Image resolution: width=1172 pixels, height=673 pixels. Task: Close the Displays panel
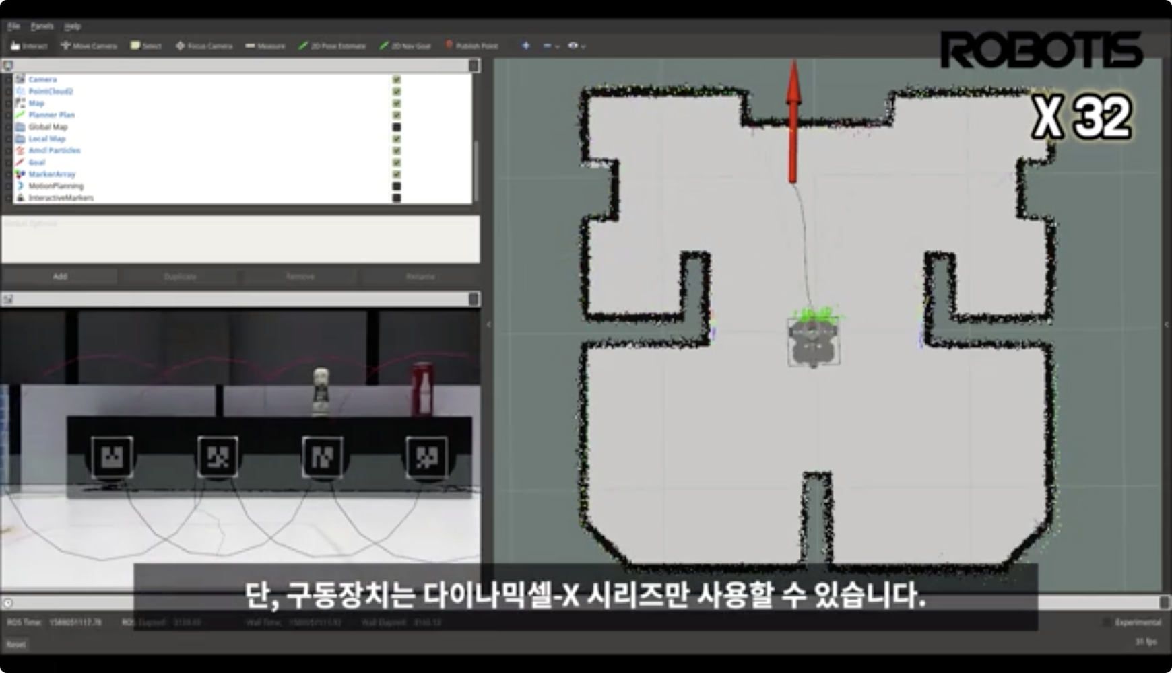474,65
